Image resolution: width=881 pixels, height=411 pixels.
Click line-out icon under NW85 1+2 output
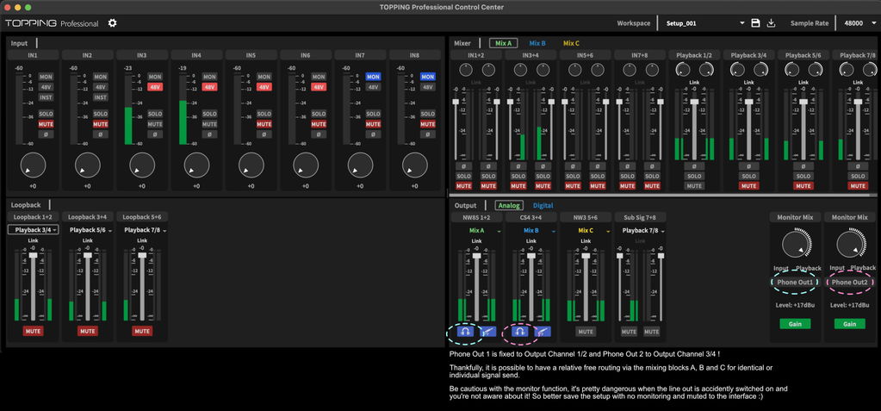tap(487, 332)
